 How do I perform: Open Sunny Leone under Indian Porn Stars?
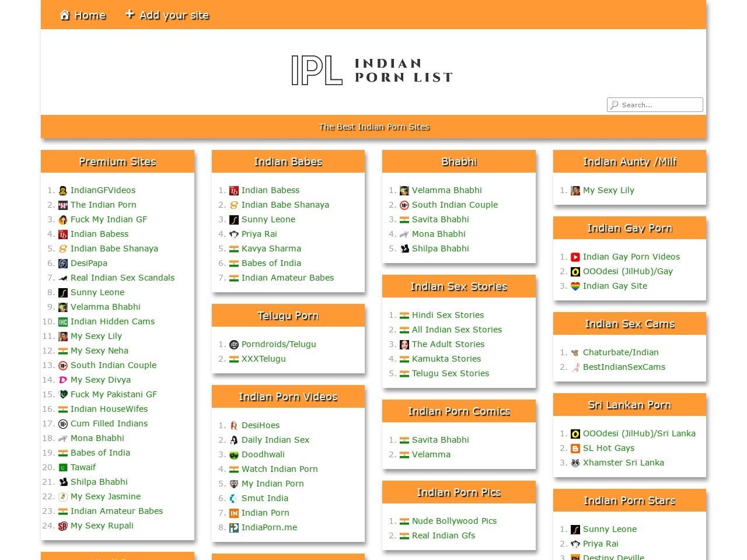(610, 529)
